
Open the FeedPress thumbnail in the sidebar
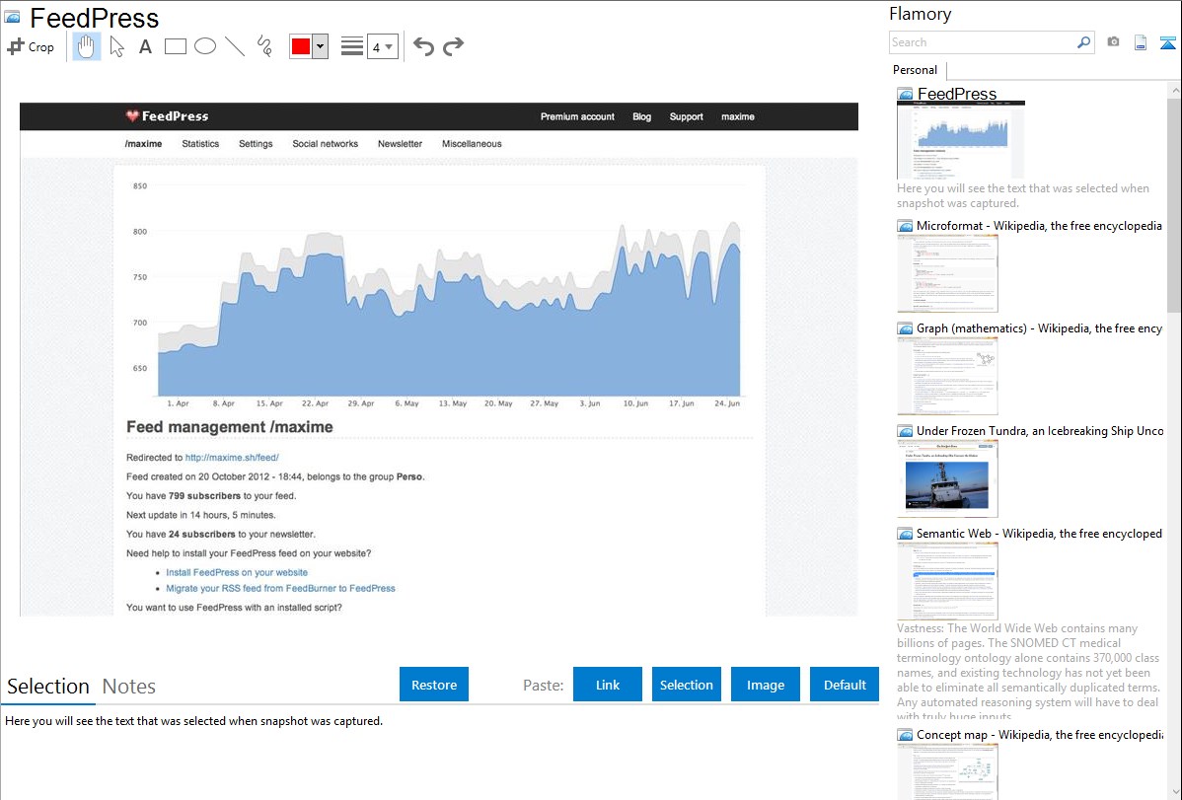click(961, 140)
